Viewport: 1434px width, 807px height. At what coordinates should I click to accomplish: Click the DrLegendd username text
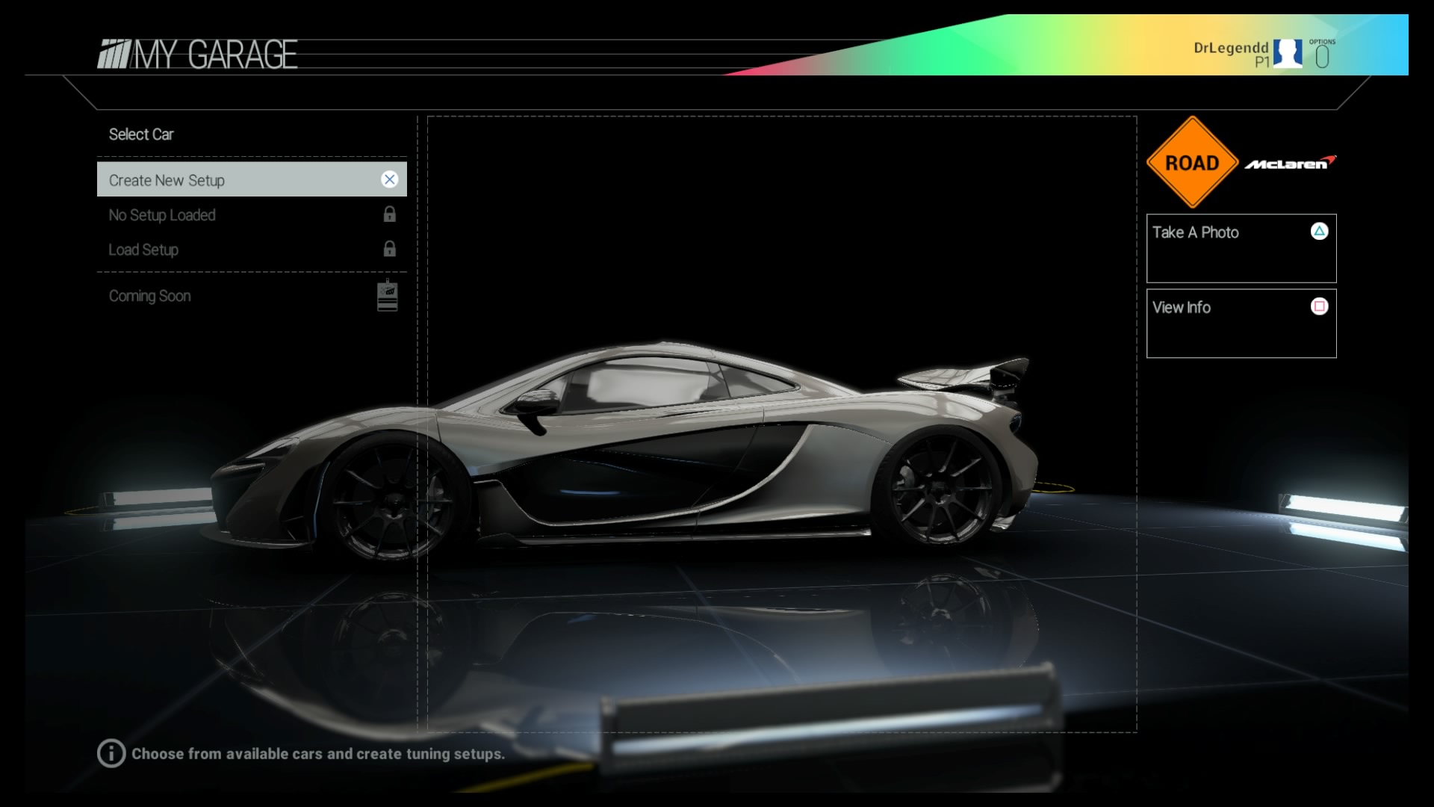click(x=1231, y=48)
